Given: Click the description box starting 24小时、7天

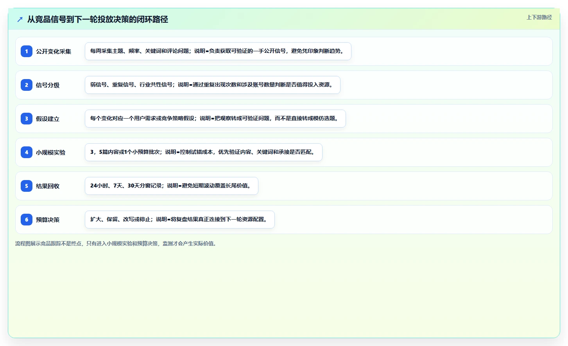Looking at the screenshot, I should pyautogui.click(x=172, y=186).
